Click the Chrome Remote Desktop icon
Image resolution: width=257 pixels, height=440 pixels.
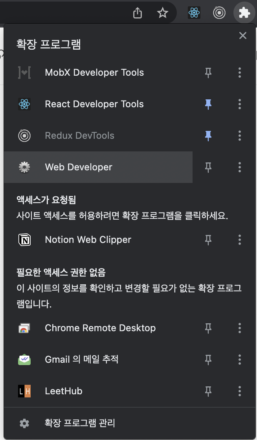click(24, 328)
